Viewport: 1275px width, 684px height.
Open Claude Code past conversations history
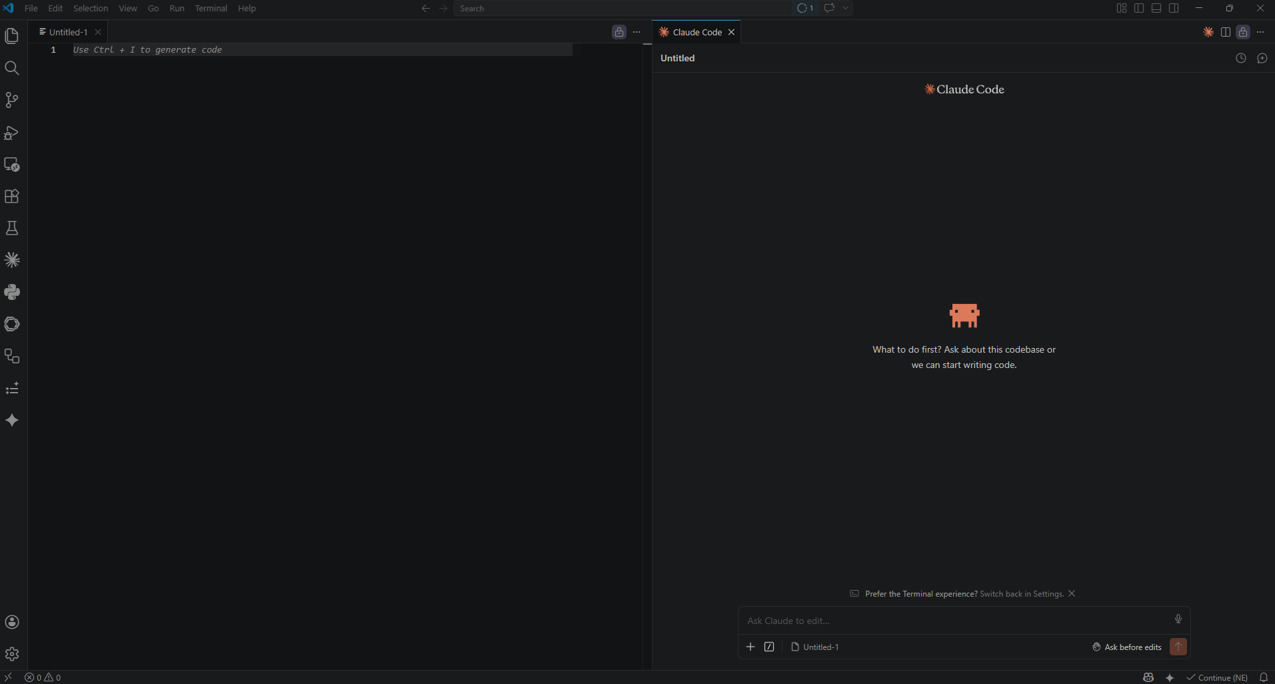(x=1241, y=58)
